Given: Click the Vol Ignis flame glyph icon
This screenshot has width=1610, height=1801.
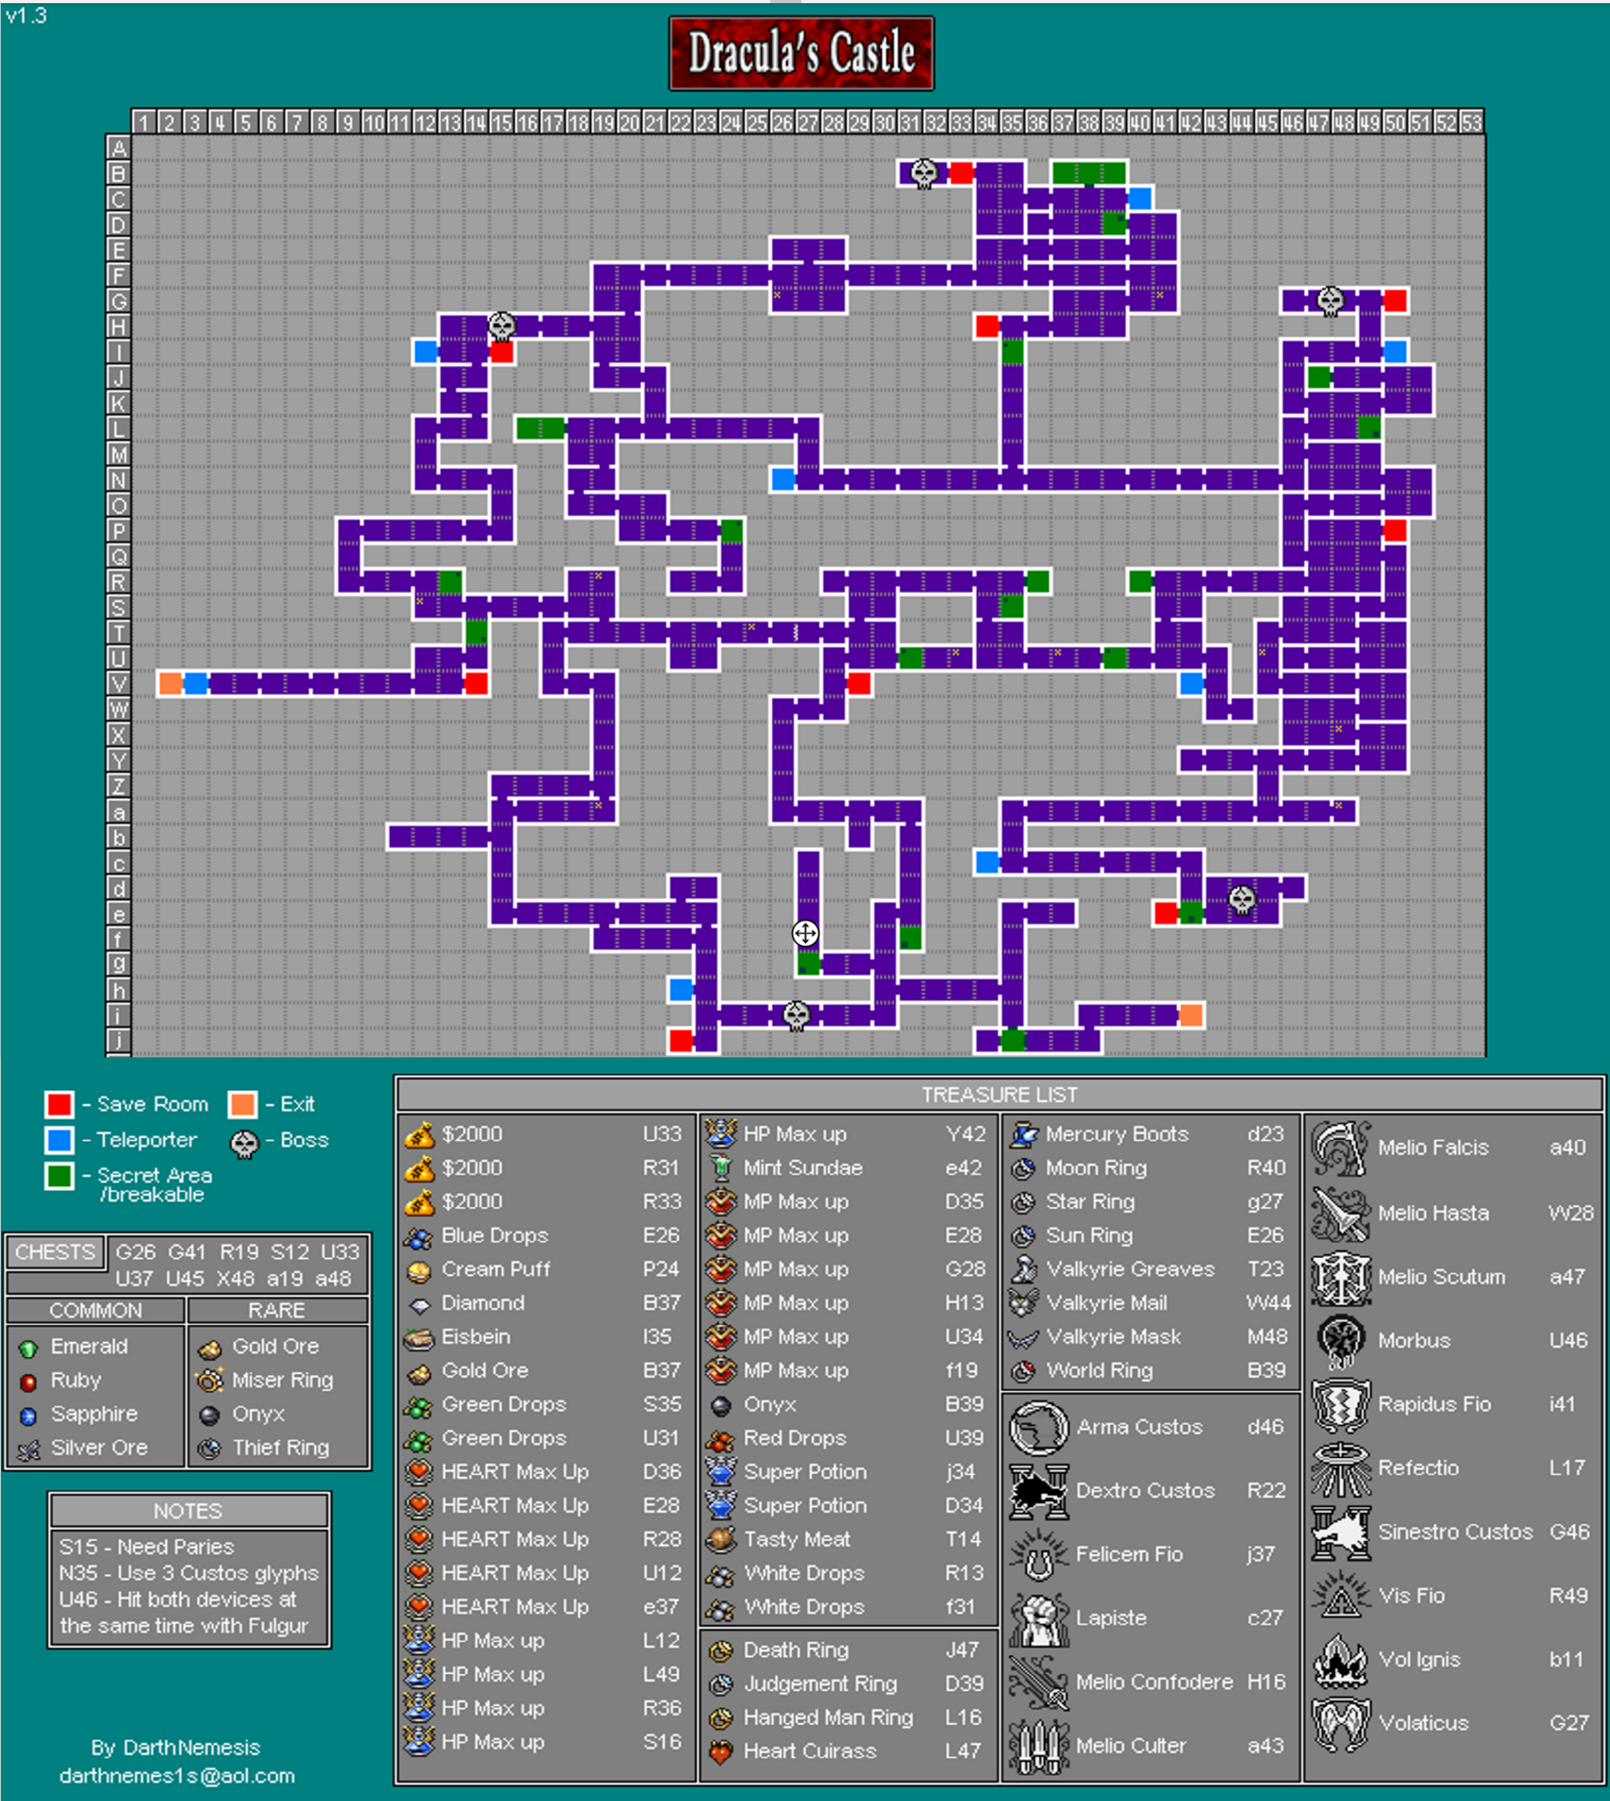Looking at the screenshot, I should click(1340, 1660).
